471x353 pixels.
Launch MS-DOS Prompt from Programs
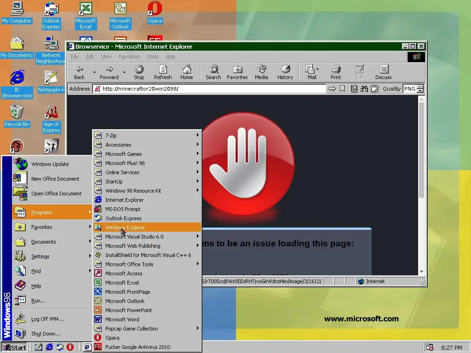pos(147,209)
